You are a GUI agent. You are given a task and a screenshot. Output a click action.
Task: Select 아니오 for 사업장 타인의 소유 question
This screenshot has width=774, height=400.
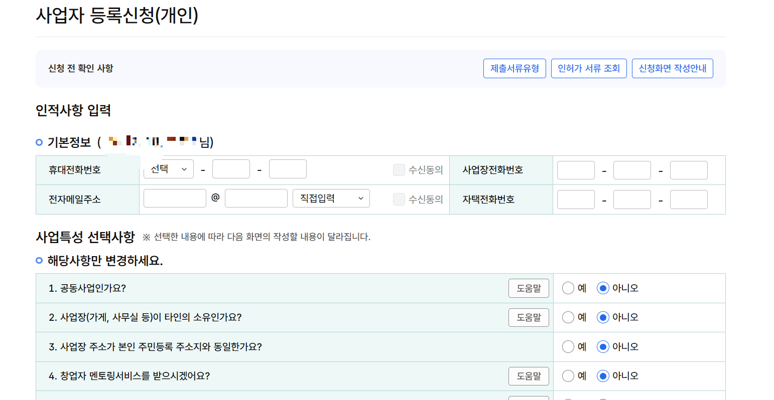point(603,317)
